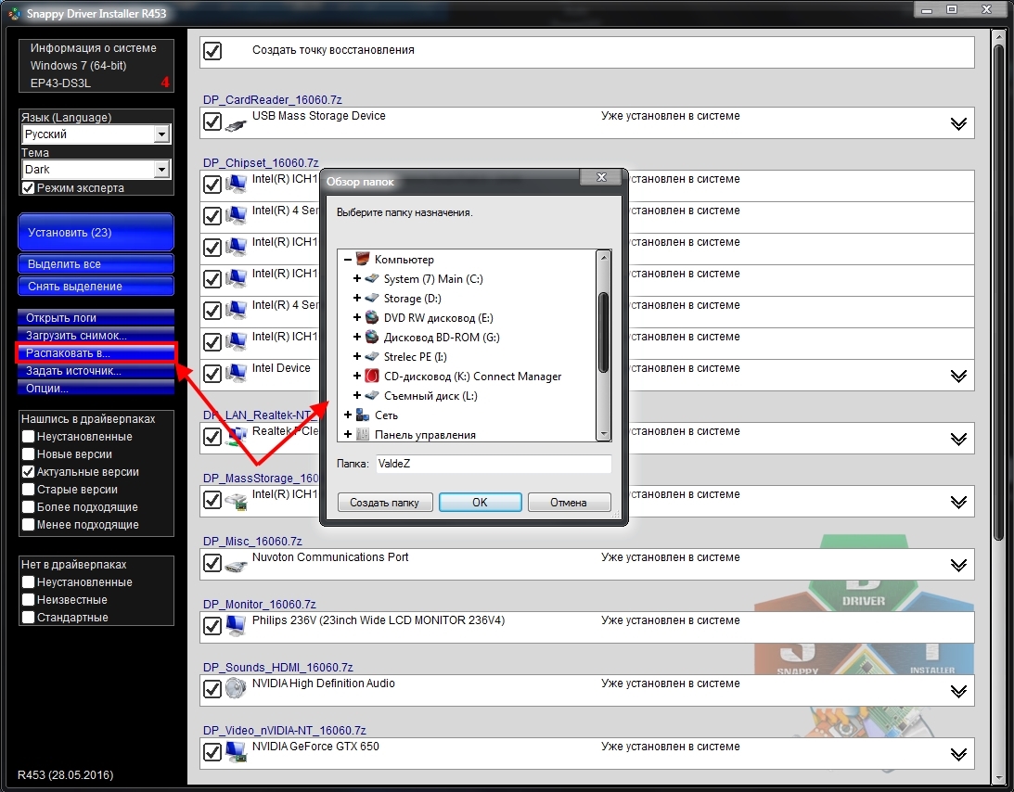Click the Папка input field containing ValdeZ
Screen dimensions: 1014x792
click(x=494, y=464)
